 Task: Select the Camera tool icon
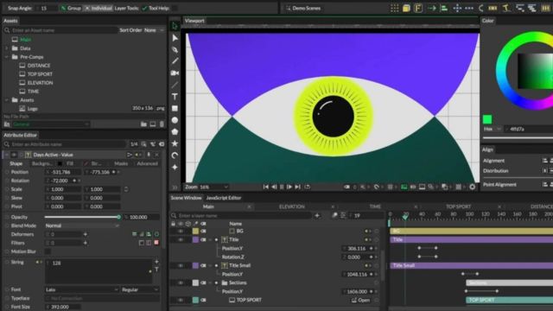(x=175, y=73)
